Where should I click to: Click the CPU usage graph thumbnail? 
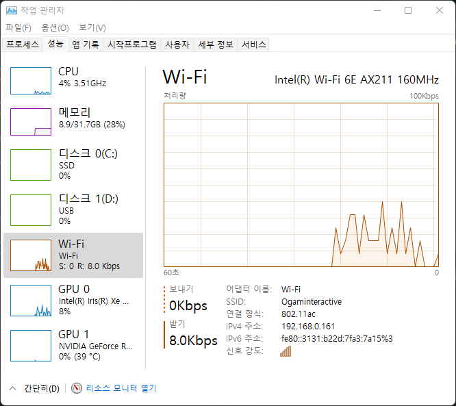point(31,81)
